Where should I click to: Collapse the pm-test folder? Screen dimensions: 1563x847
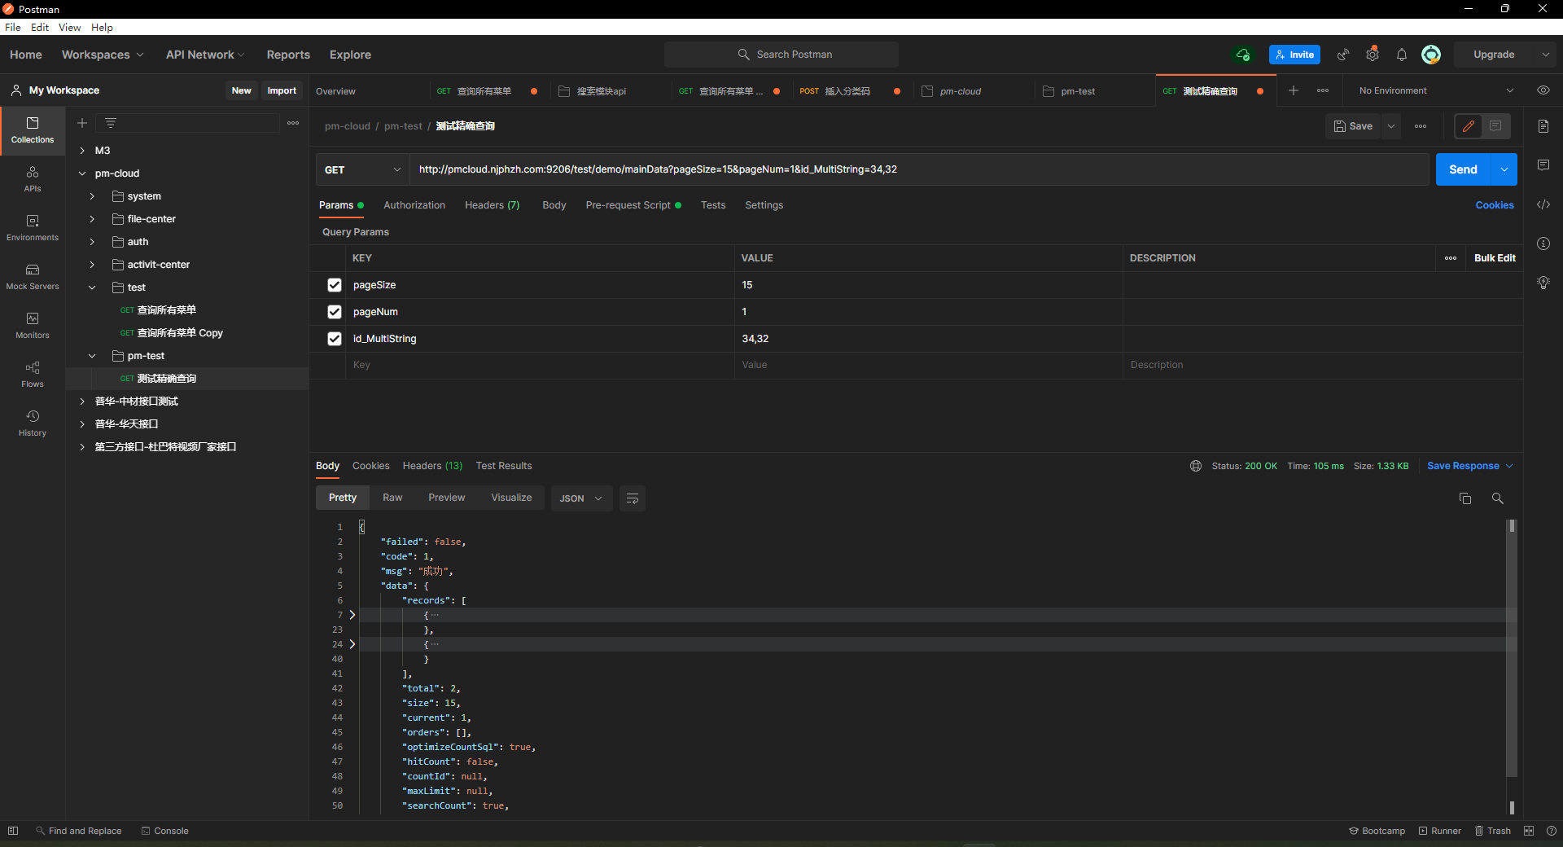coord(92,356)
